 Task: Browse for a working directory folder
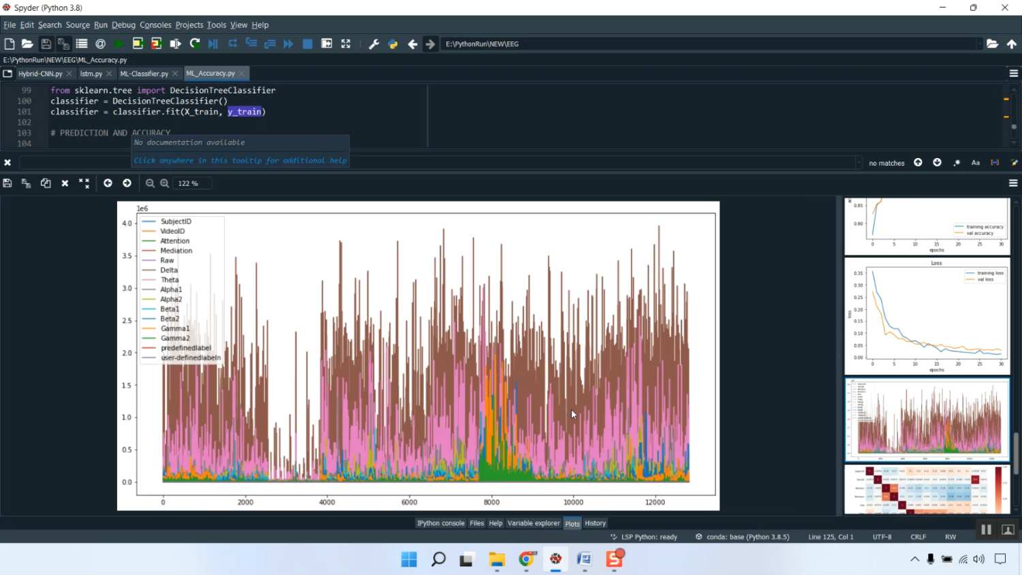(992, 44)
